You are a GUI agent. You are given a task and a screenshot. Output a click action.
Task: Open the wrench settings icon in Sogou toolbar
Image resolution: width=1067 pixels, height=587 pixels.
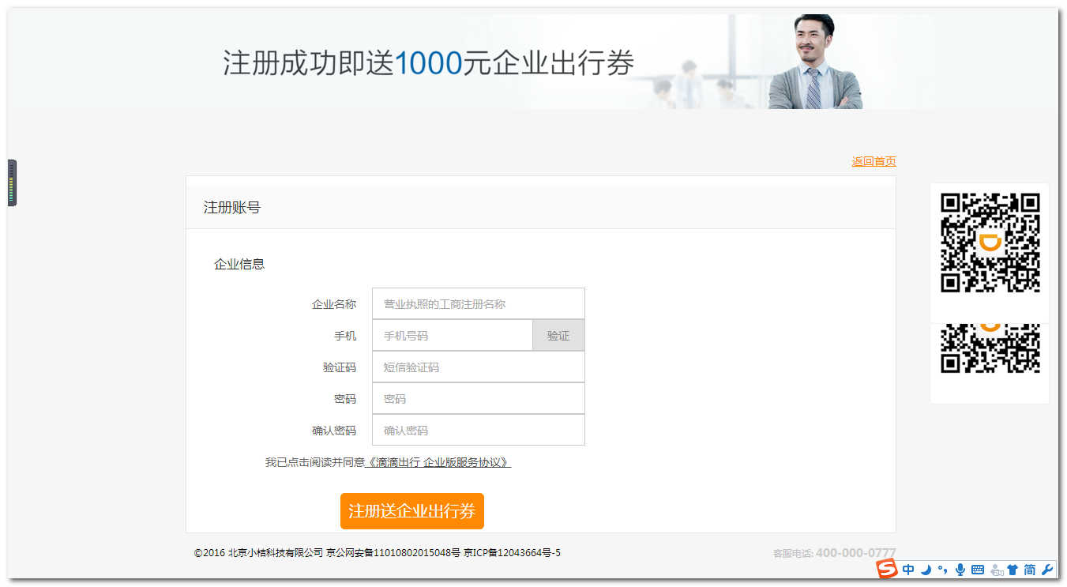[1048, 570]
